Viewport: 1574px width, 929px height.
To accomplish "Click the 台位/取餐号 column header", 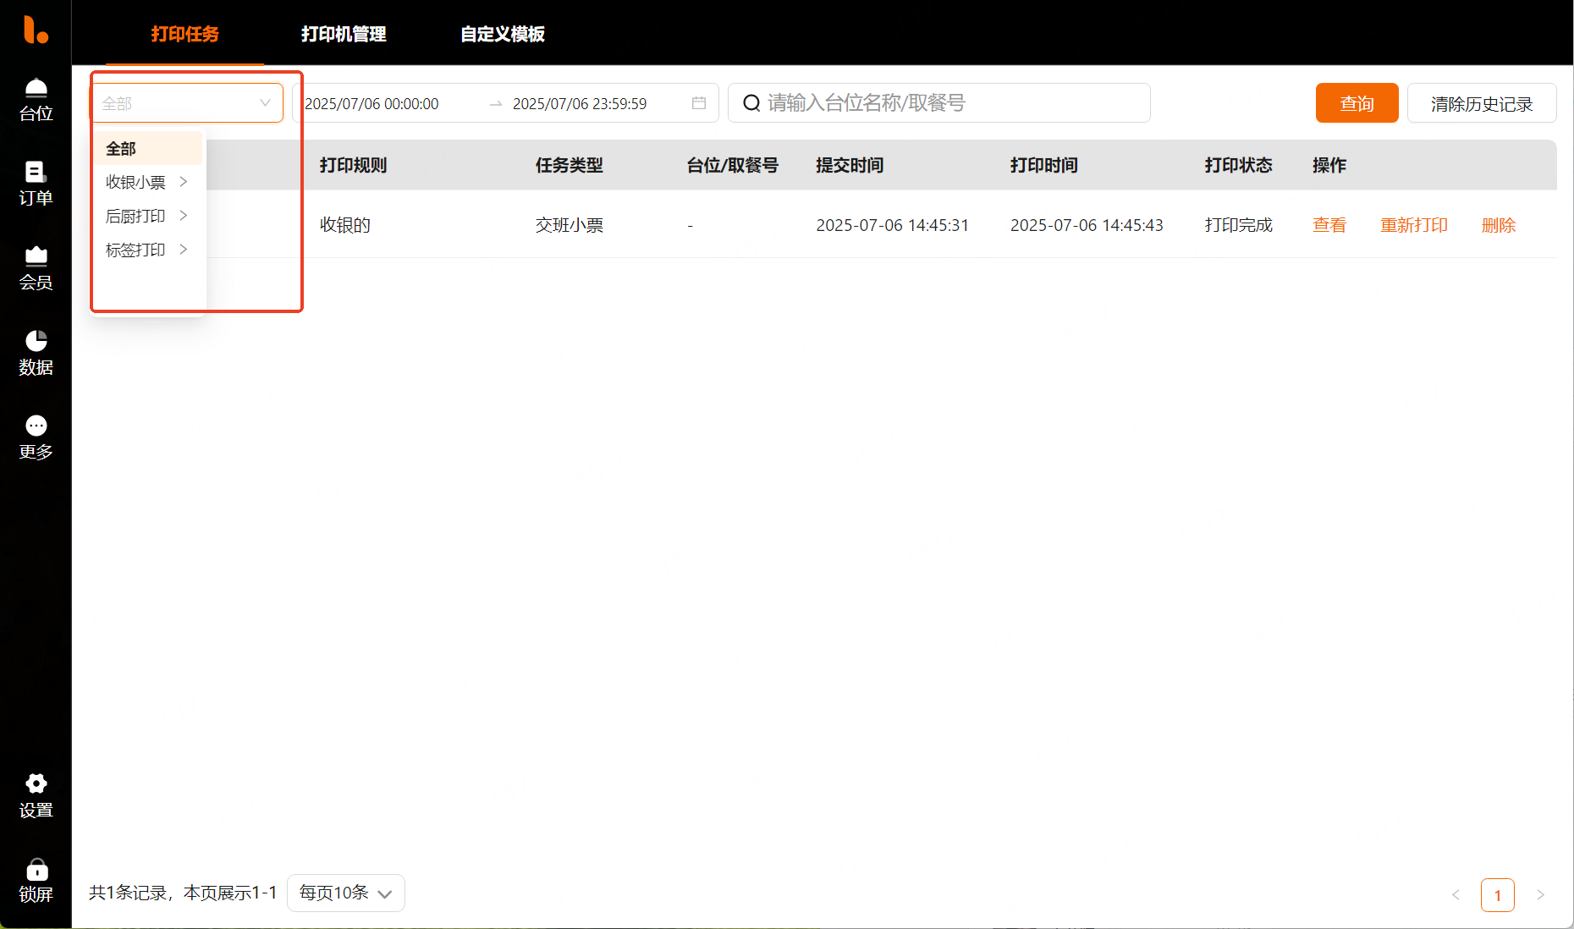I will click(x=732, y=165).
